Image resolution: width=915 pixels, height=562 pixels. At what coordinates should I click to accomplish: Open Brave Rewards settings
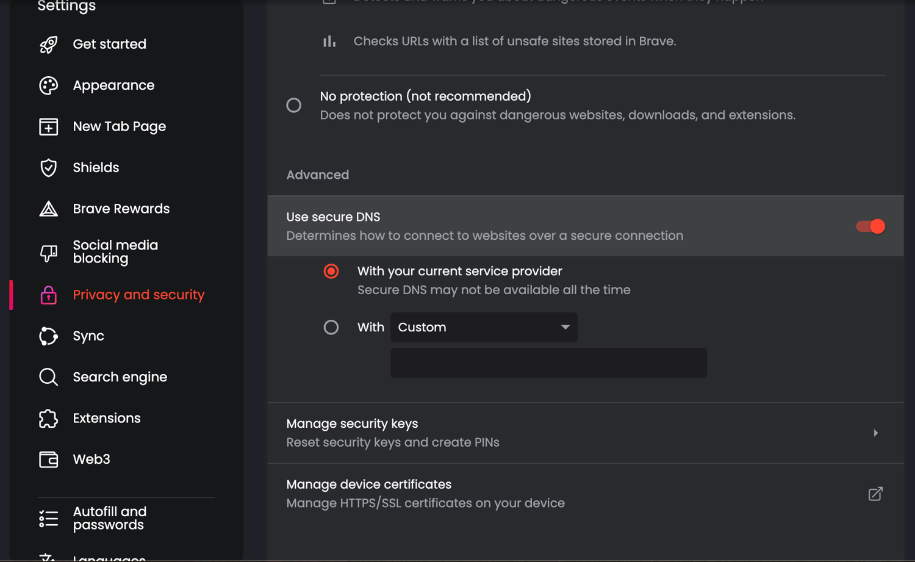click(x=121, y=209)
